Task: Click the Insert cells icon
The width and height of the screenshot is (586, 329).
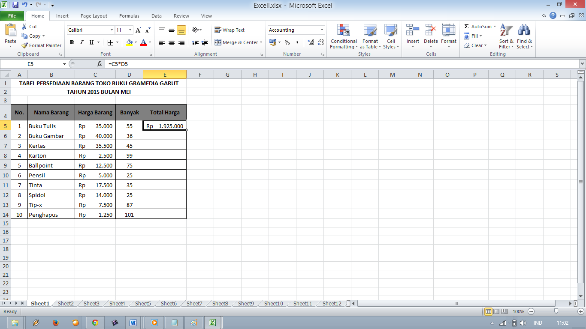Action: [x=413, y=30]
